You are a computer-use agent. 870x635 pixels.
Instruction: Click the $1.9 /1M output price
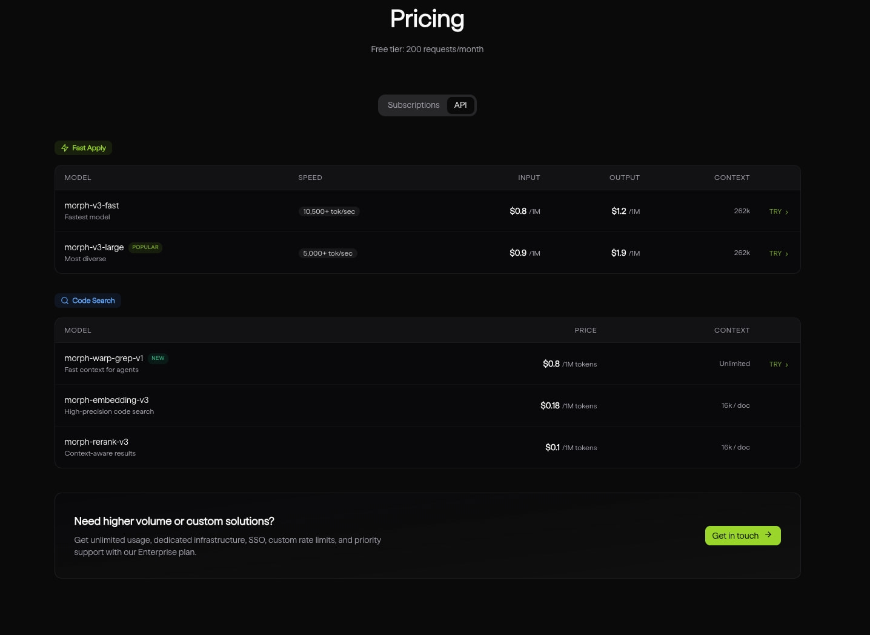pyautogui.click(x=625, y=253)
